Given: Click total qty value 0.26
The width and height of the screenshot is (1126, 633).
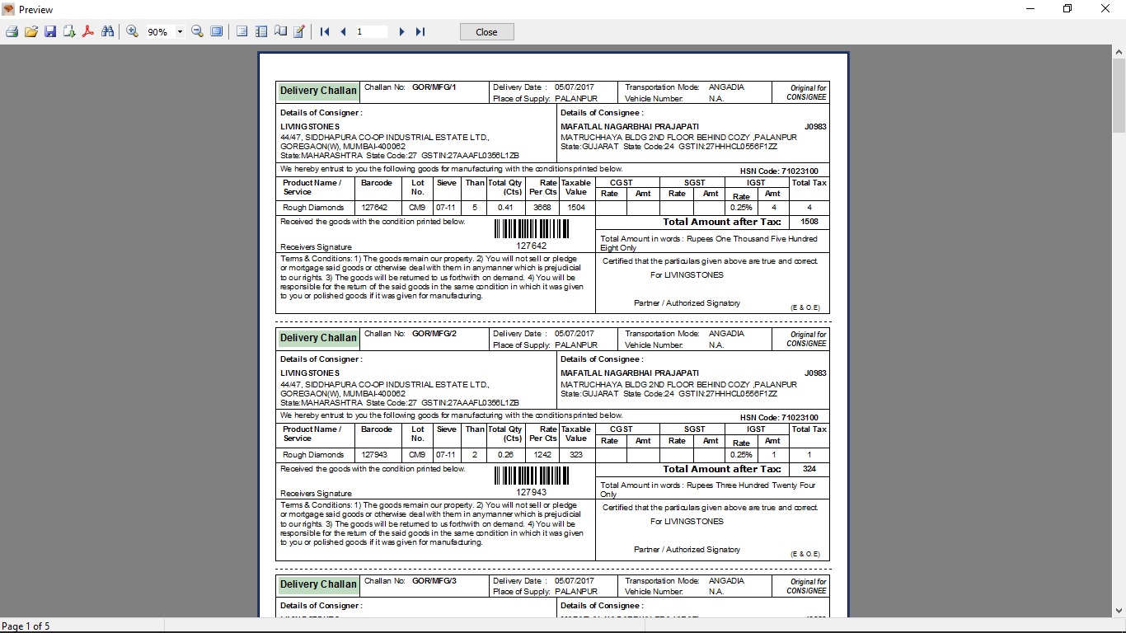Looking at the screenshot, I should tap(505, 455).
